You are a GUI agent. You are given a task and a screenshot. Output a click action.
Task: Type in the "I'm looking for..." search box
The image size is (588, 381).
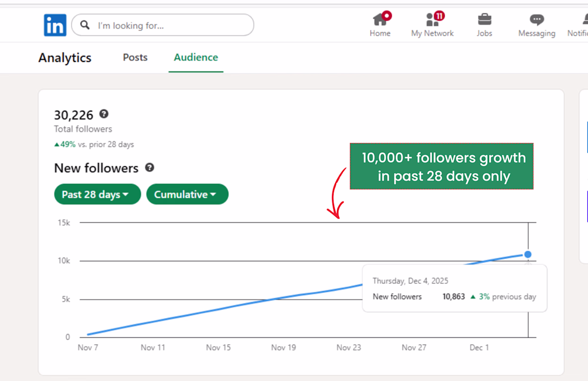tap(171, 25)
